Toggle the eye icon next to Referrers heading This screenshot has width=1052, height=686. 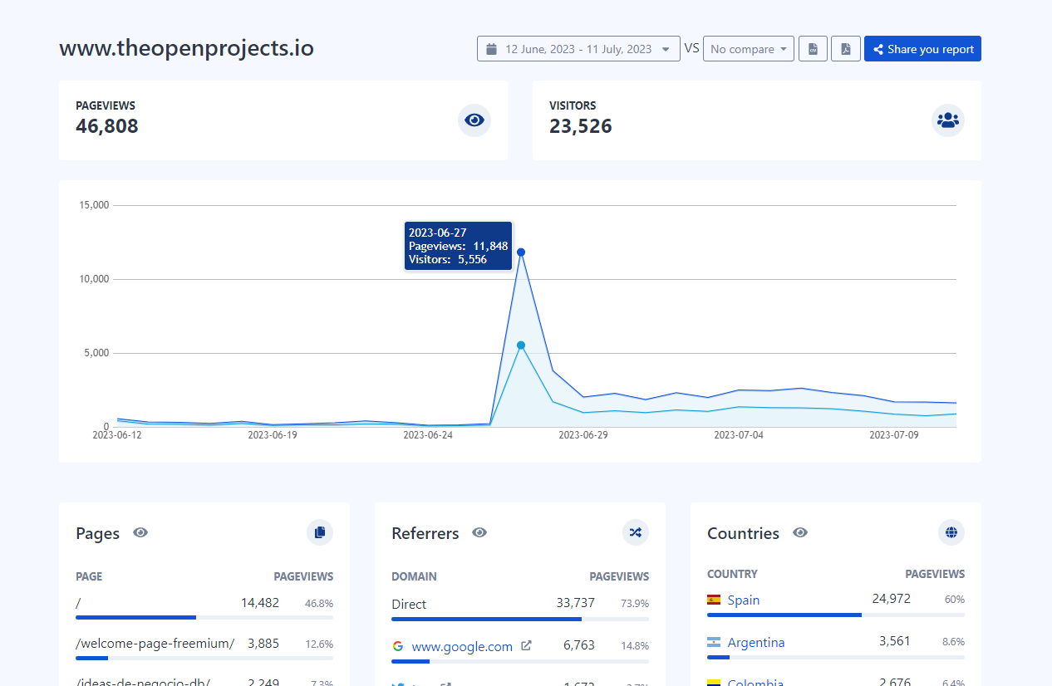[x=479, y=533]
